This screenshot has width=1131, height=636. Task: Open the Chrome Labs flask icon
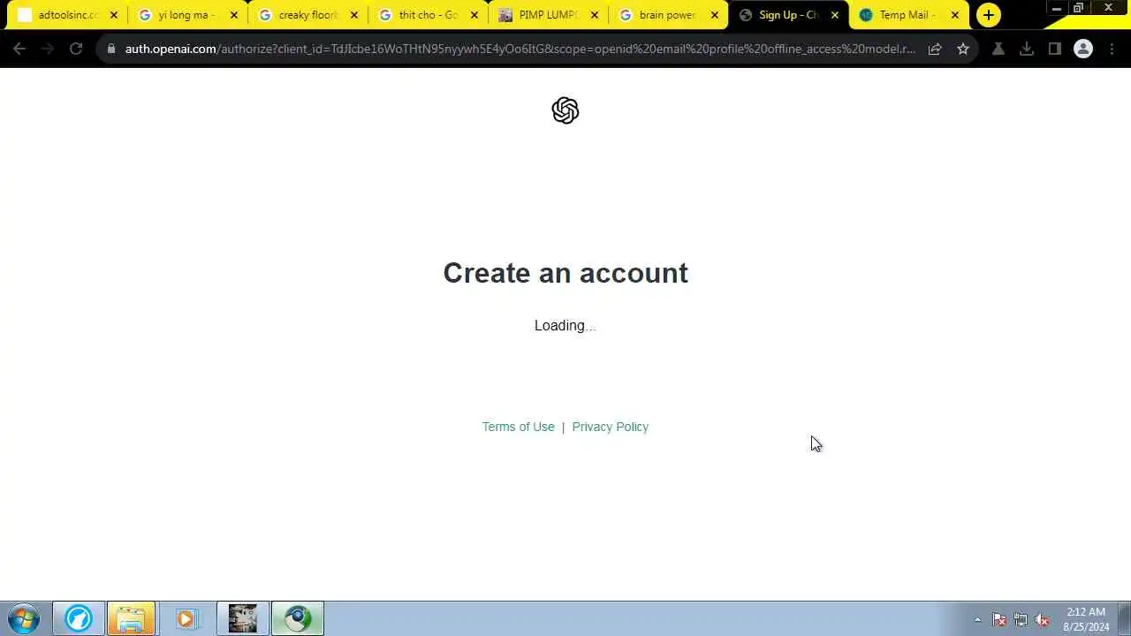tap(998, 49)
